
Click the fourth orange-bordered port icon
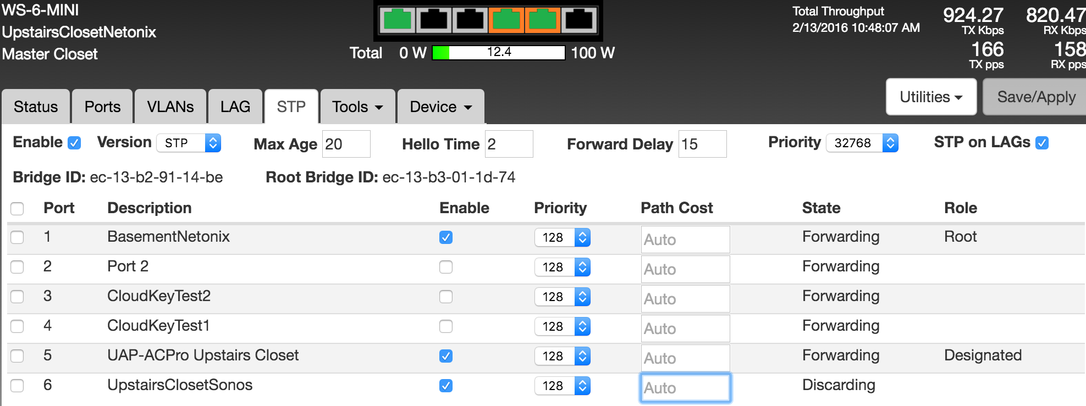click(506, 20)
